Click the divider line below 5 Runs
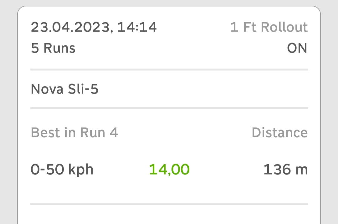Image resolution: width=338 pixels, height=224 pixels. point(169,69)
